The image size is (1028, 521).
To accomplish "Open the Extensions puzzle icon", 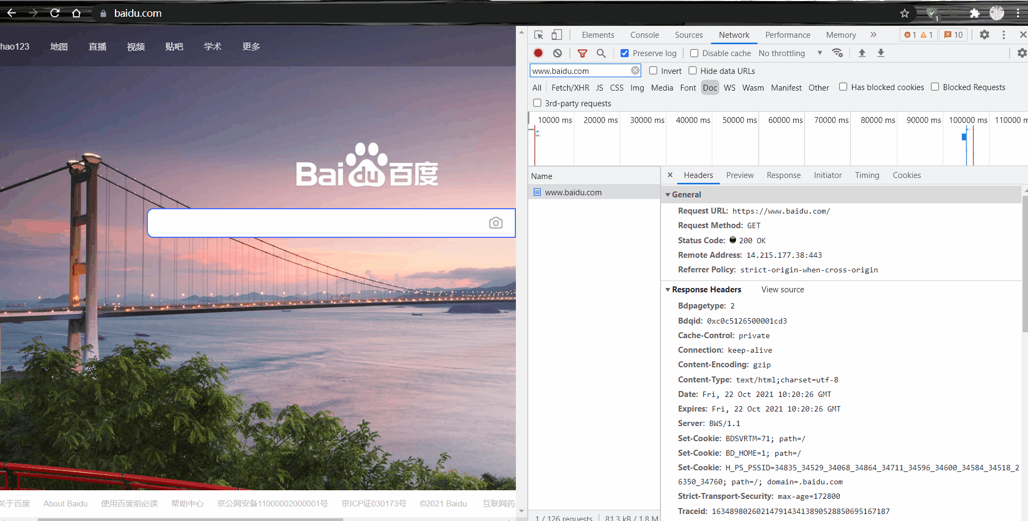I will click(x=975, y=13).
